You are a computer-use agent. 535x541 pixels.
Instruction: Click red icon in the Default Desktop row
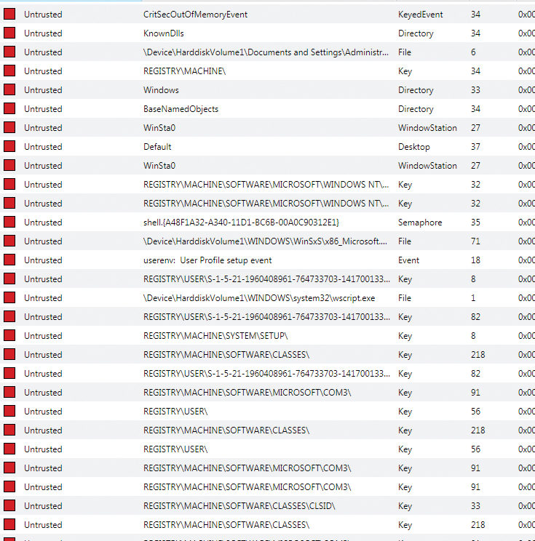point(9,147)
